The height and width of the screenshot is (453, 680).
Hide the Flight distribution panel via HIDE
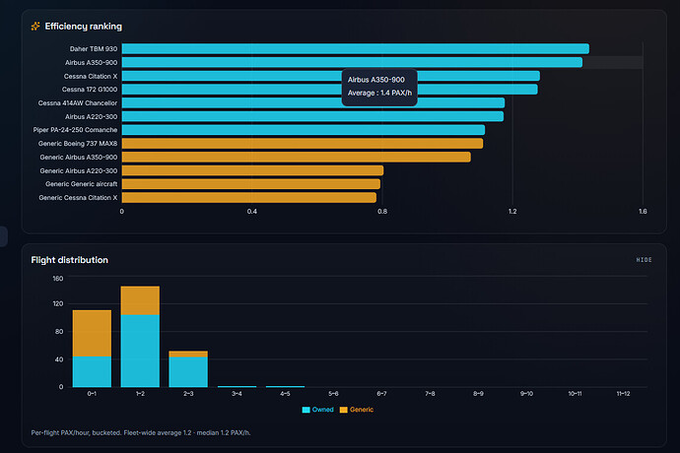pyautogui.click(x=644, y=260)
